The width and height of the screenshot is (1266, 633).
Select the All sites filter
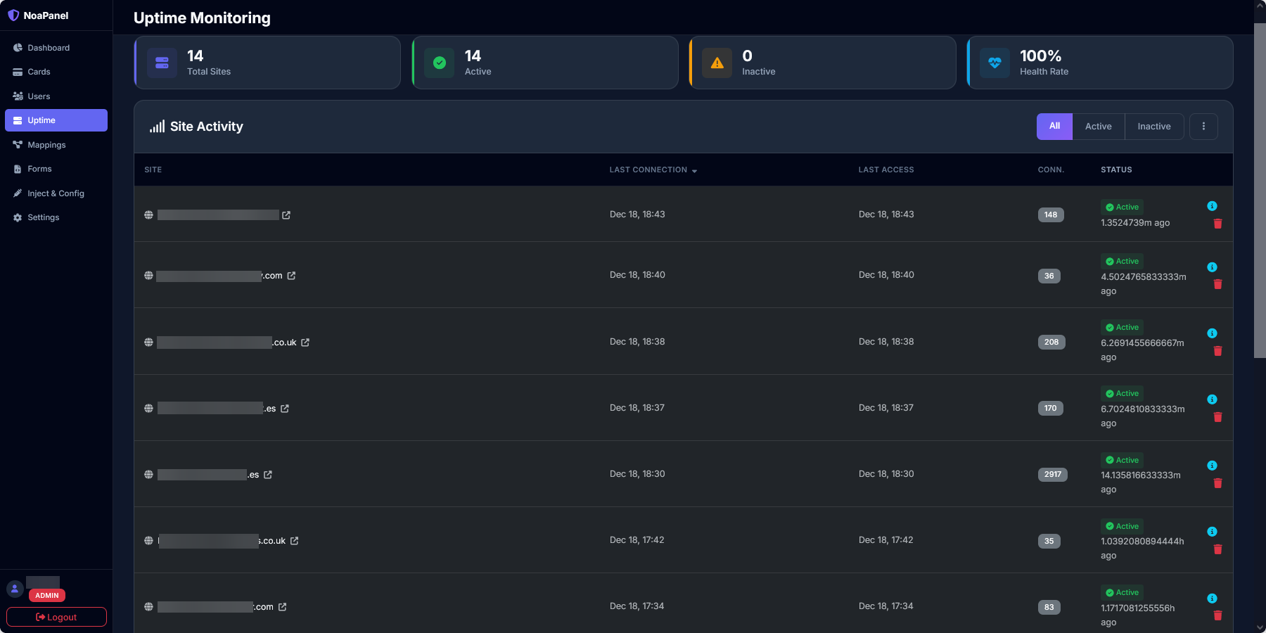1054,127
